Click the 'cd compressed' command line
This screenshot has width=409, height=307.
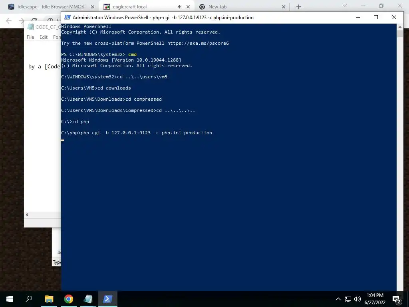(x=111, y=99)
